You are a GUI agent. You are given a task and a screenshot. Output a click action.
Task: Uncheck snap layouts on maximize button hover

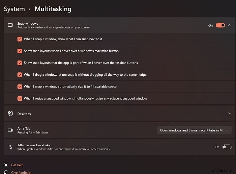click(x=20, y=51)
